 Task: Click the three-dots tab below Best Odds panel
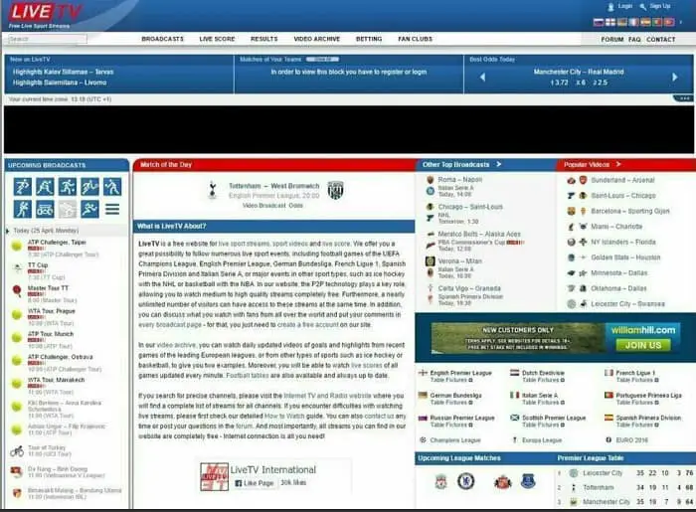coord(684,98)
